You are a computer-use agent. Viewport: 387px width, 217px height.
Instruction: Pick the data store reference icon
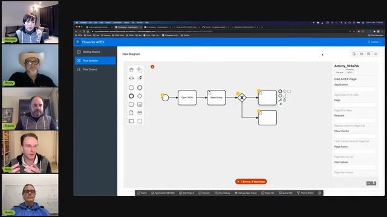(140, 113)
